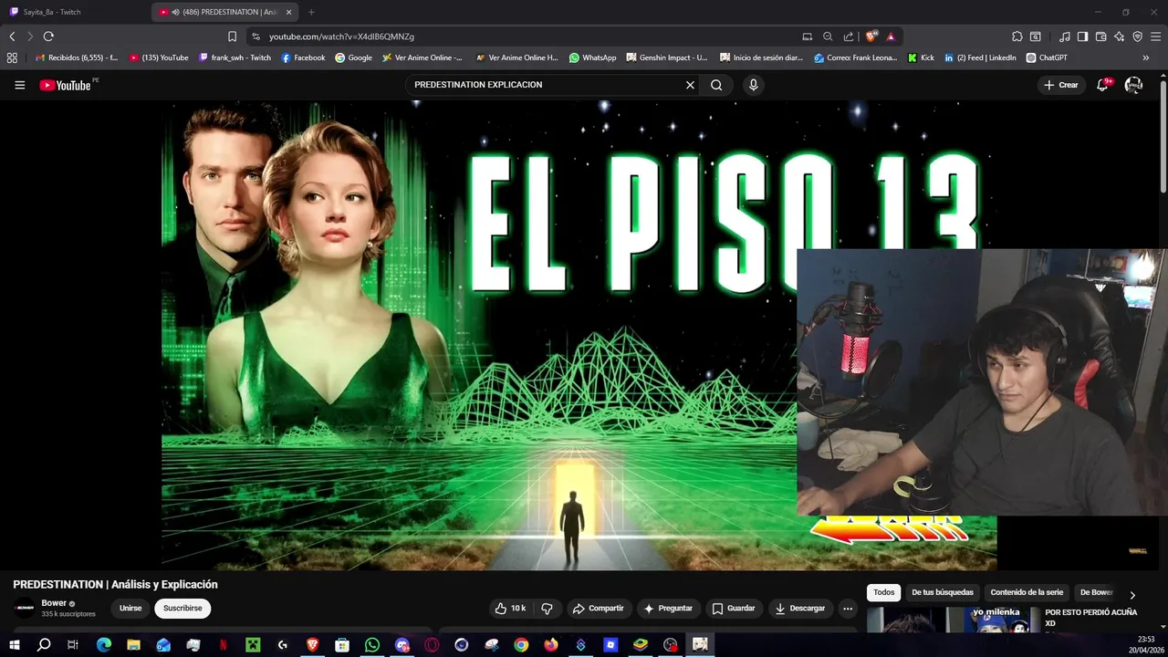
Task: Share this page from the address bar
Action: click(x=849, y=36)
